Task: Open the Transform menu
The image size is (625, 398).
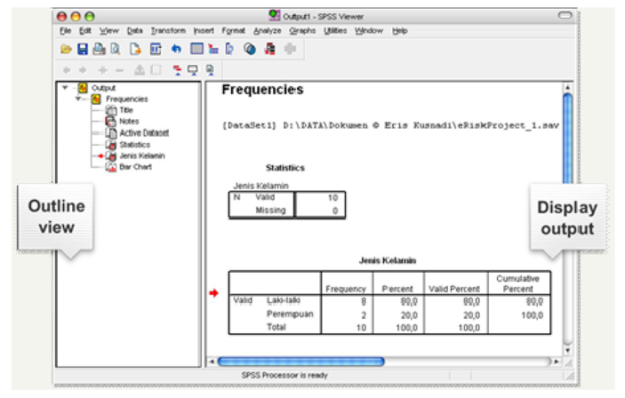Action: click(x=168, y=31)
